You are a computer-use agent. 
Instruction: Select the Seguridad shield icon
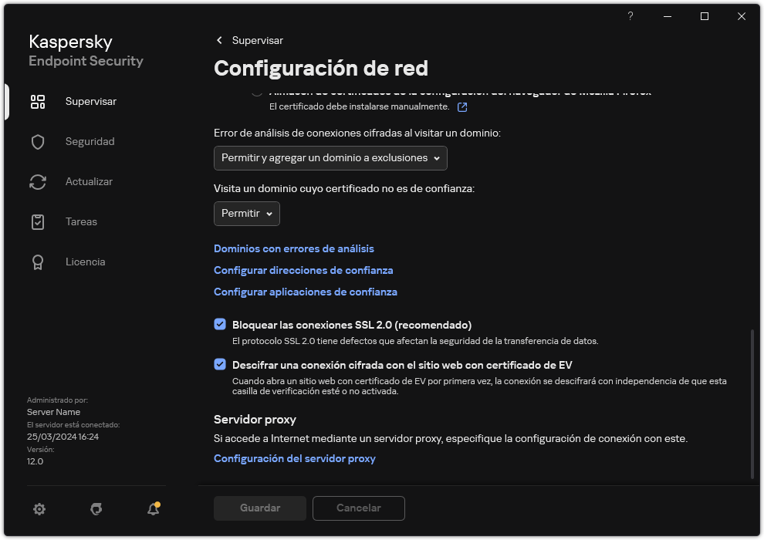pos(38,141)
